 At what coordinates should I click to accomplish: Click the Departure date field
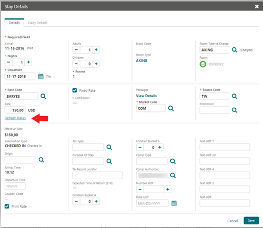coord(20,76)
